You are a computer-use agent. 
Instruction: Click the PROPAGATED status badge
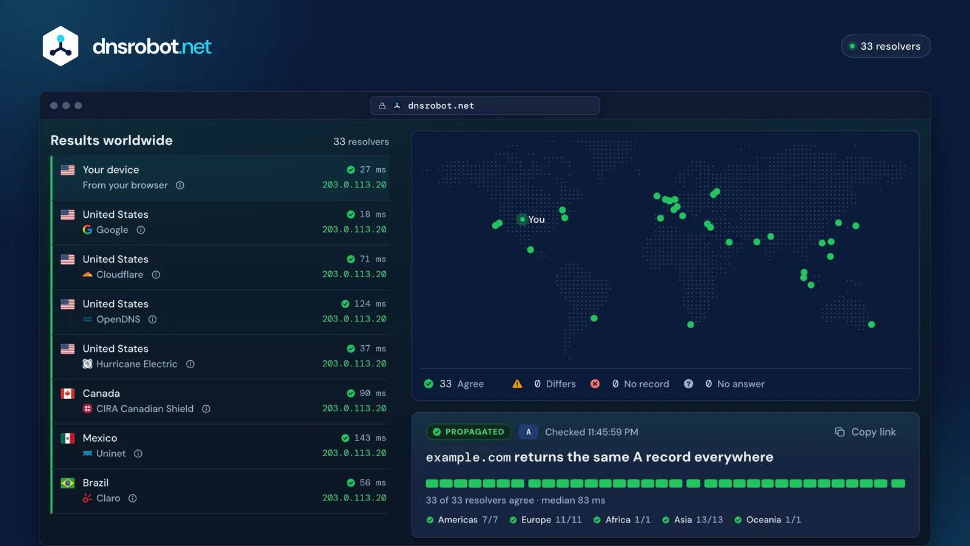469,432
